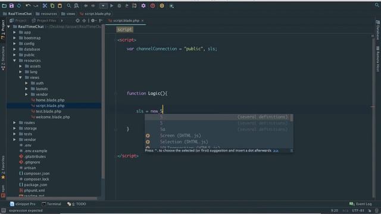Click the Forward navigation arrow
381x214 pixels.
point(93,5)
